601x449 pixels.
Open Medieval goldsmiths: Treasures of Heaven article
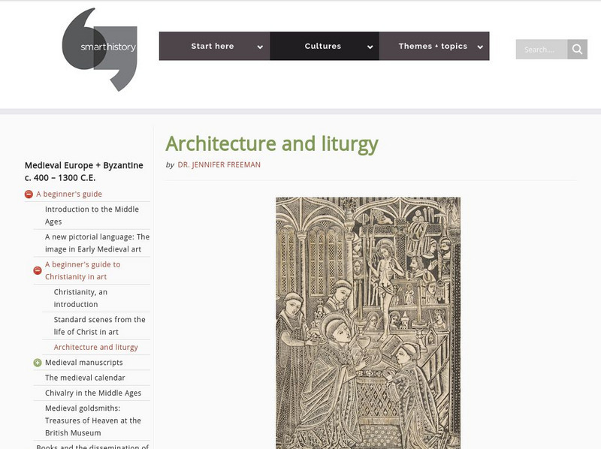(92, 420)
